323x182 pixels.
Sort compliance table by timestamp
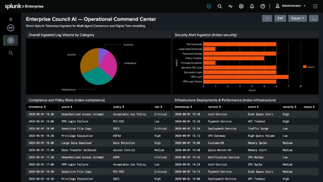[x=37, y=107]
